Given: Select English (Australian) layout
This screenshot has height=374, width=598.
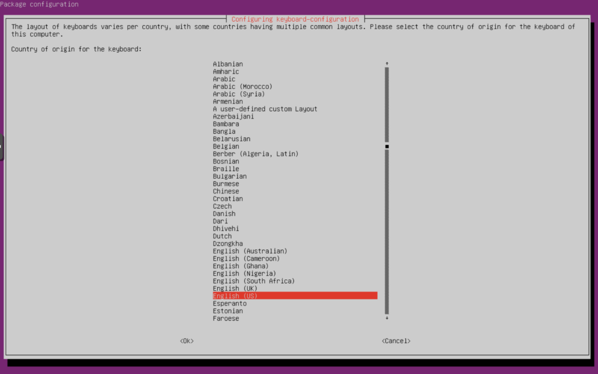Looking at the screenshot, I should pos(250,251).
